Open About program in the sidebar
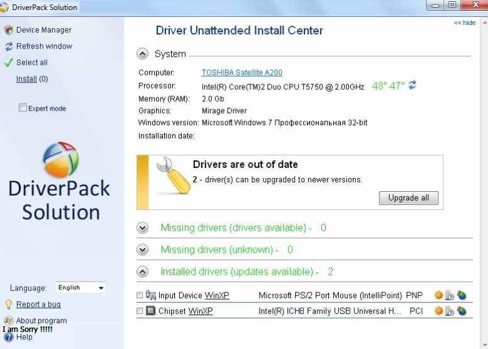488x349 pixels. pos(42,320)
